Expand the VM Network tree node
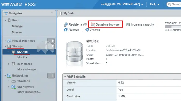 tap(9, 87)
